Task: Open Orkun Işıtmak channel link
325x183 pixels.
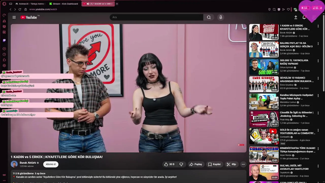Action: 286,68
